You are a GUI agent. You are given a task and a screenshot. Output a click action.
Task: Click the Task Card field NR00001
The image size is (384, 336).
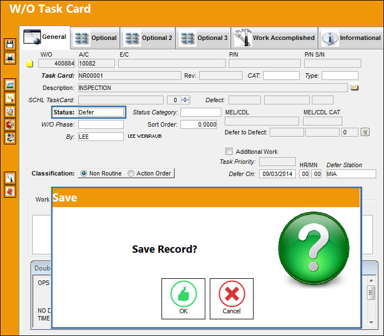click(129, 76)
